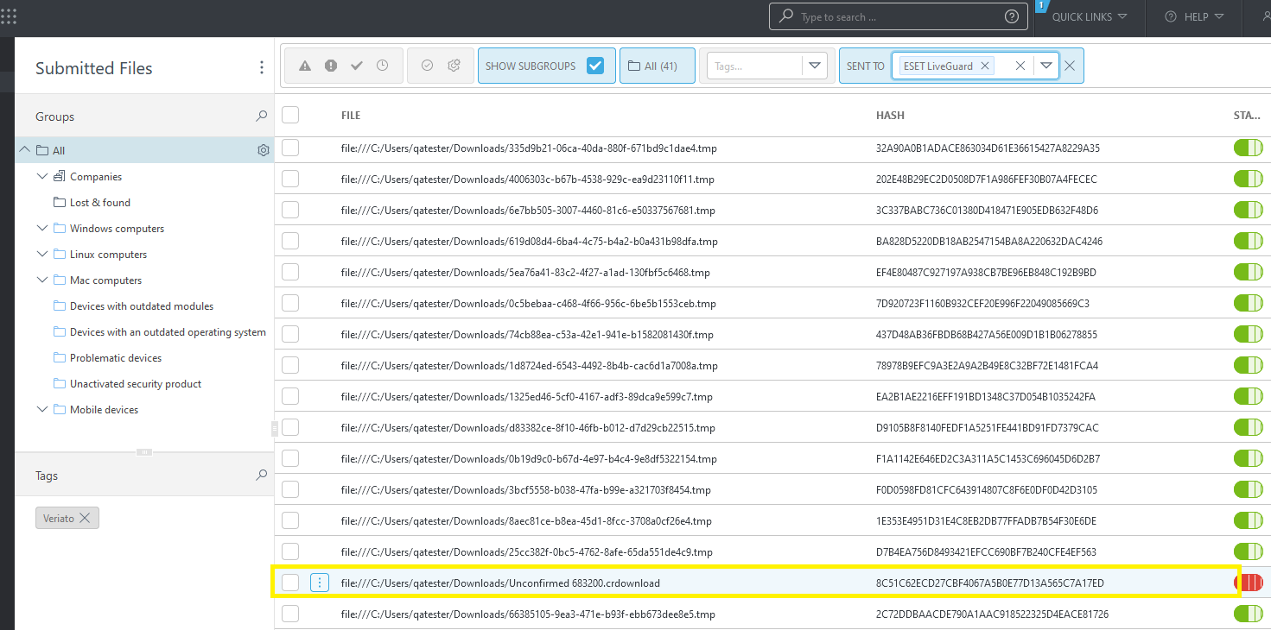Expand Linux computers group

[x=42, y=254]
